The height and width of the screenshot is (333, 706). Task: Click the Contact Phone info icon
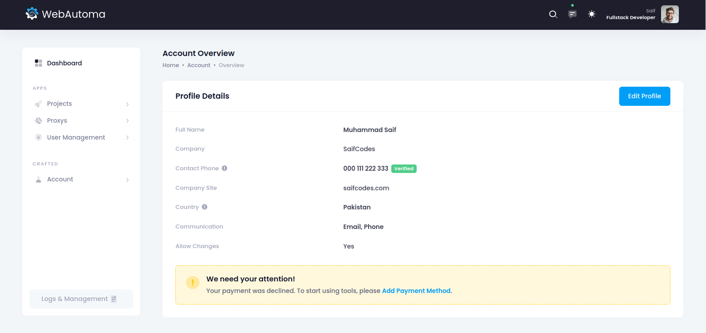225,168
